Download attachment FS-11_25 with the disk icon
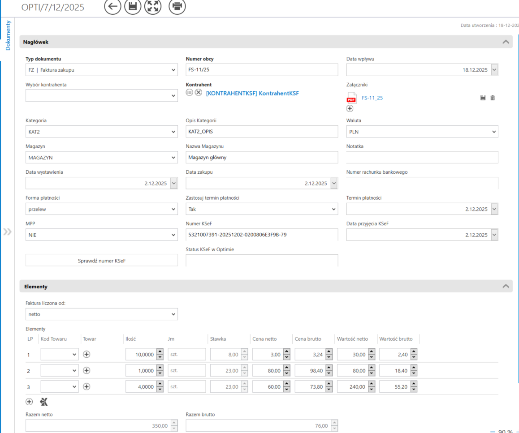519x433 pixels. 483,98
